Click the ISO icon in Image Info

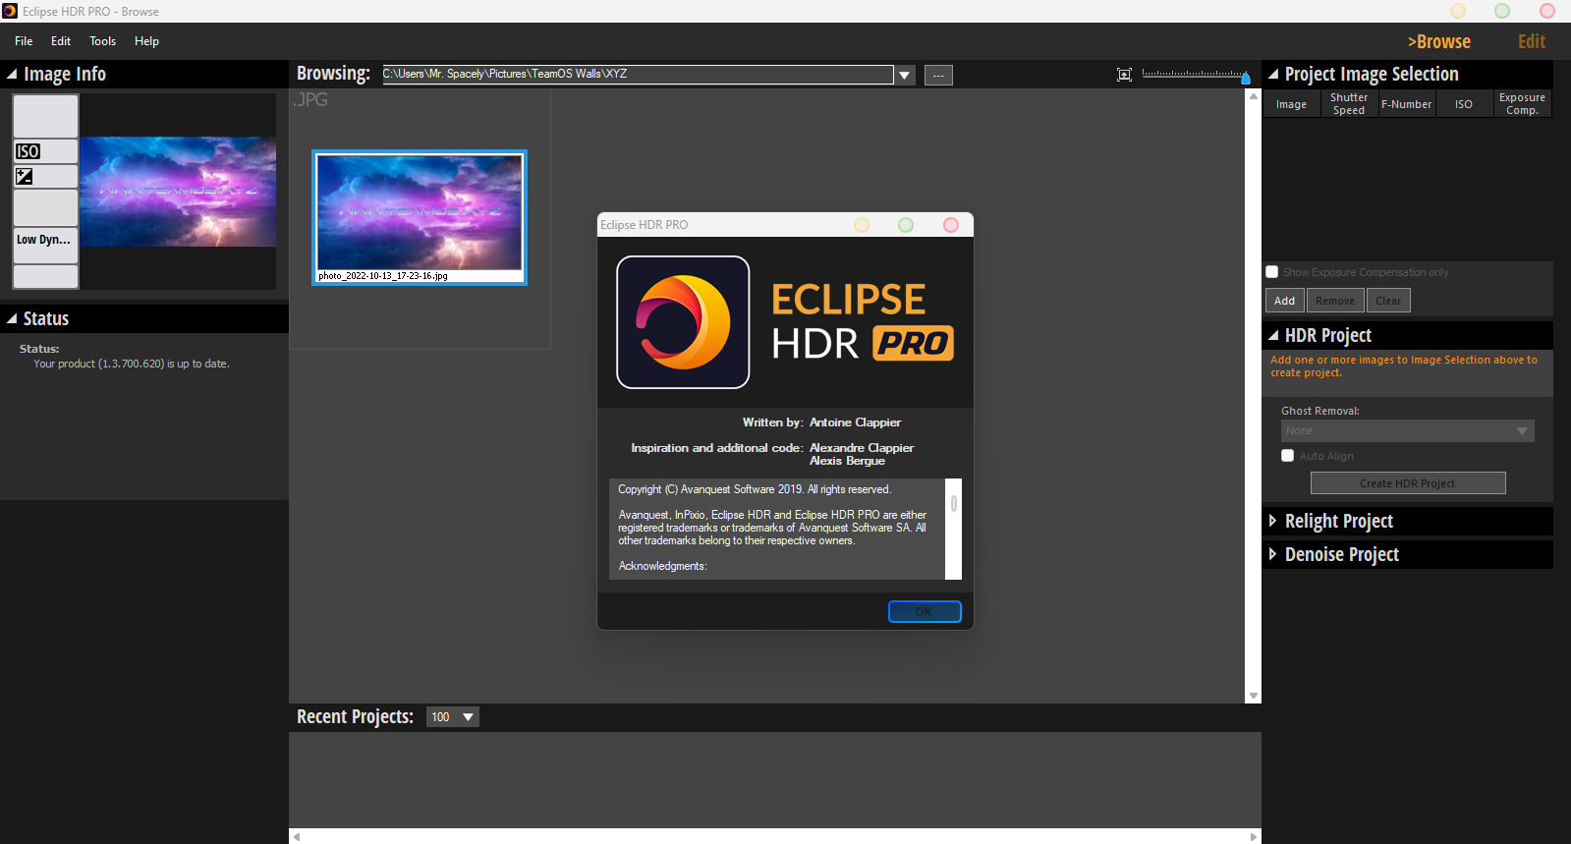pos(28,151)
